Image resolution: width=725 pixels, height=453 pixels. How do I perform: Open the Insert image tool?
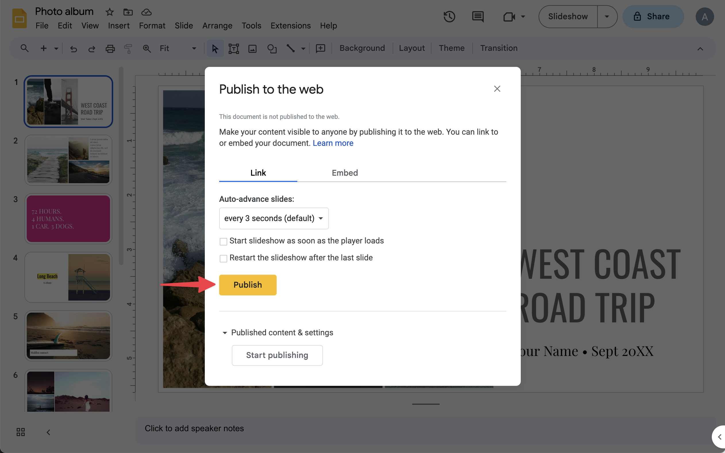click(252, 48)
